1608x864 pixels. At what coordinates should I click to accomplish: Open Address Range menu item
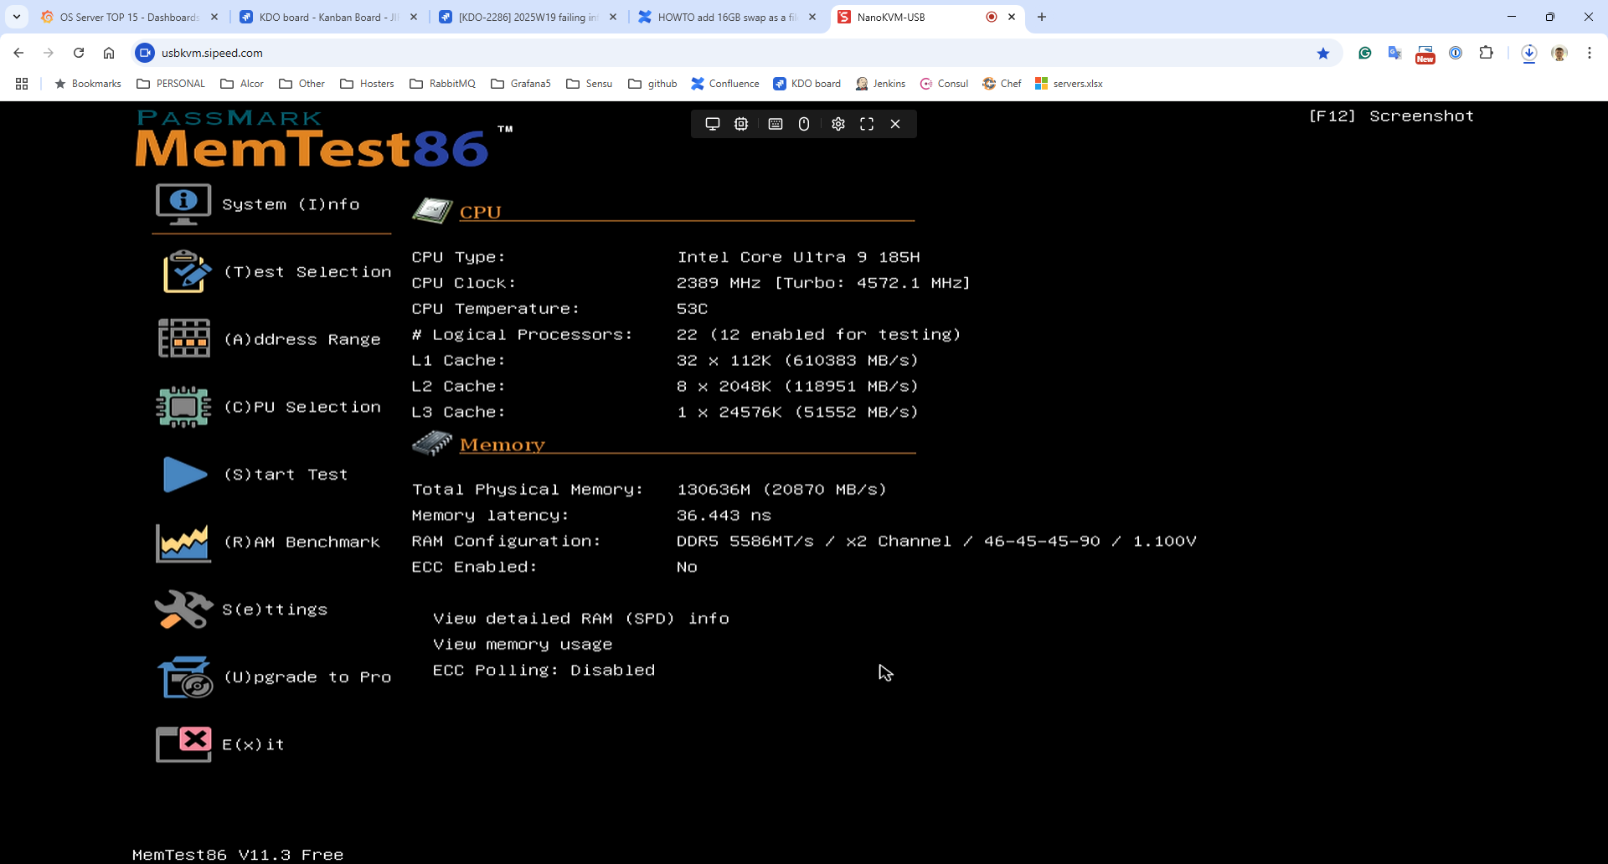coord(301,339)
